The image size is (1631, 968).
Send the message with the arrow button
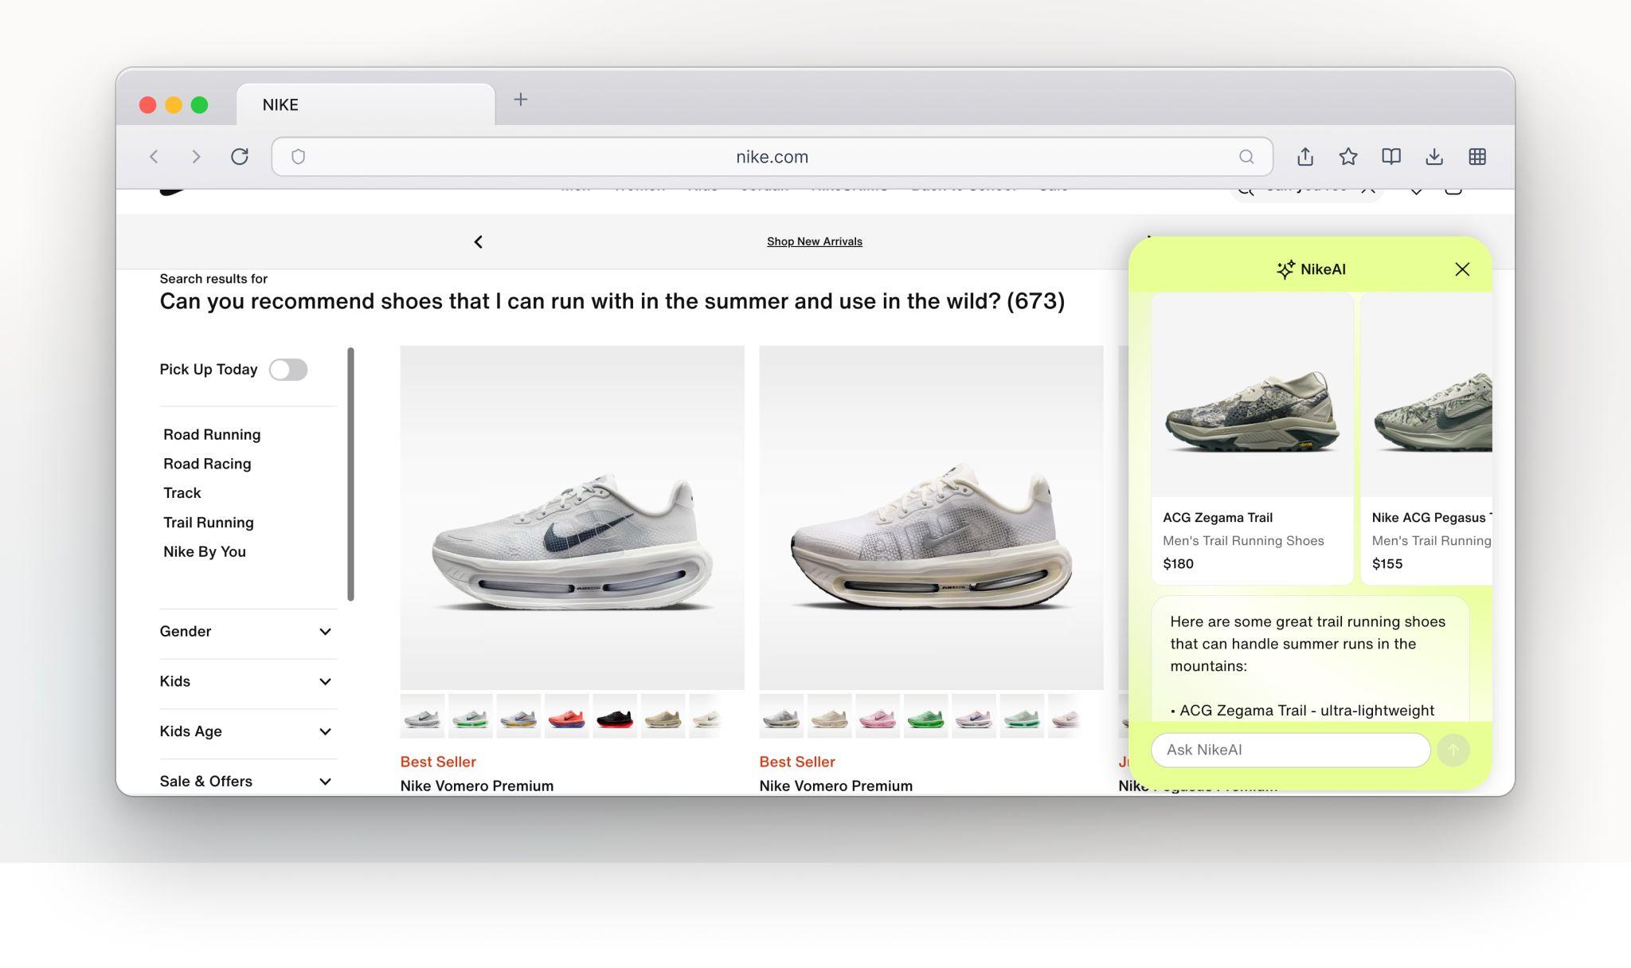(x=1453, y=750)
